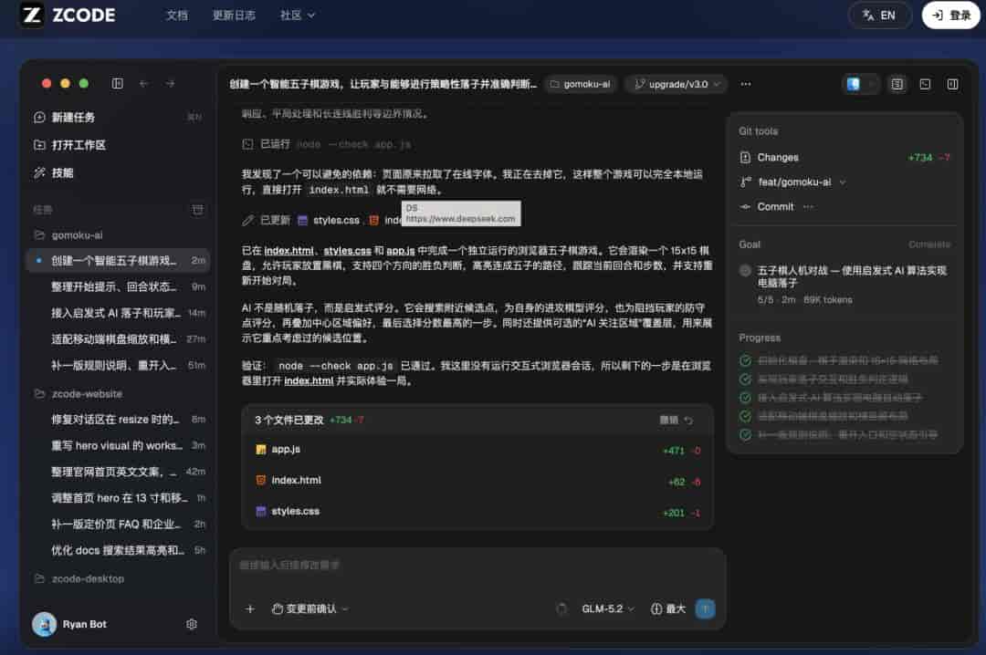Viewport: 986px width, 655px height.
Task: Toggle the right sidebar layout icon
Action: pyautogui.click(x=952, y=84)
